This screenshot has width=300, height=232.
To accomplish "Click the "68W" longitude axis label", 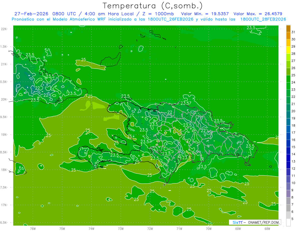I will pos(267,228).
